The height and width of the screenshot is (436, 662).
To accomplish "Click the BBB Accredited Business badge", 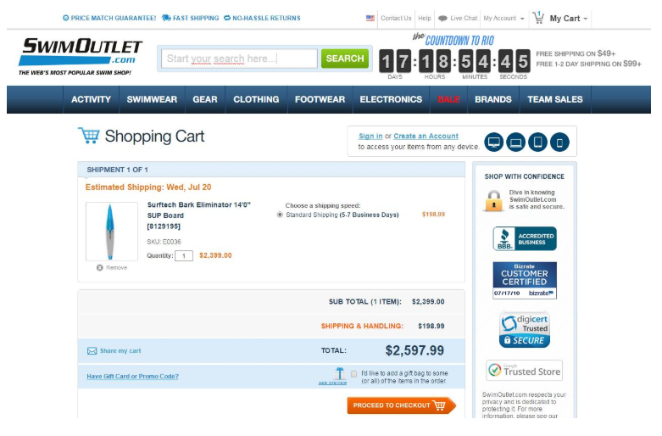I will coord(525,238).
